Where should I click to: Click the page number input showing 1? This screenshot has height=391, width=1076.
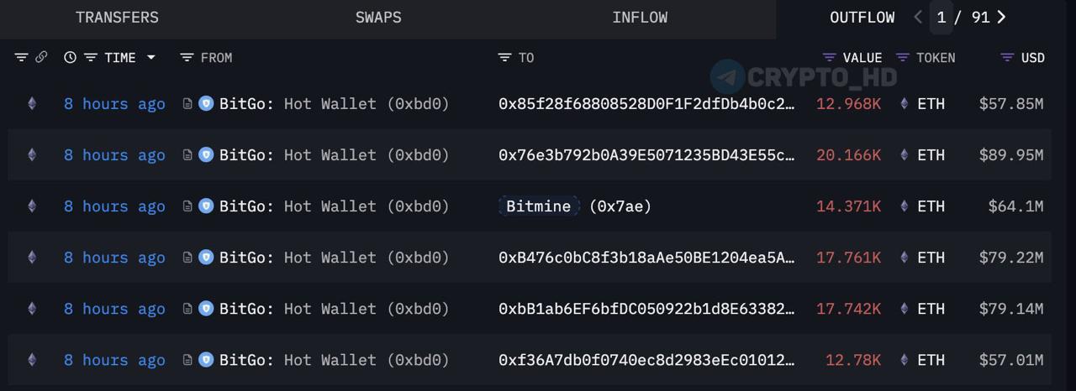(x=941, y=17)
